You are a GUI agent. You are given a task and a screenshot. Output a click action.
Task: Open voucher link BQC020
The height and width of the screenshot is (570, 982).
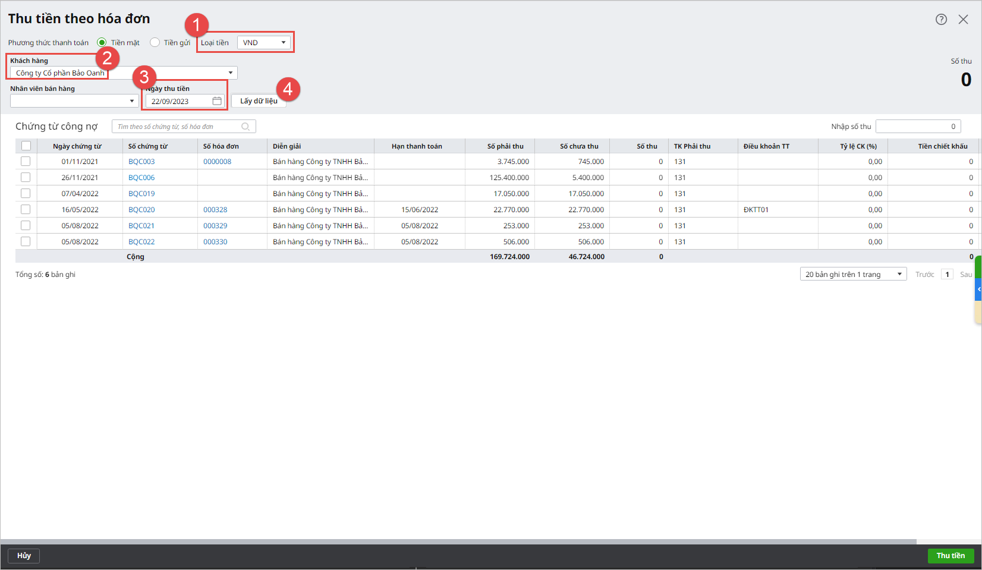[x=141, y=210]
